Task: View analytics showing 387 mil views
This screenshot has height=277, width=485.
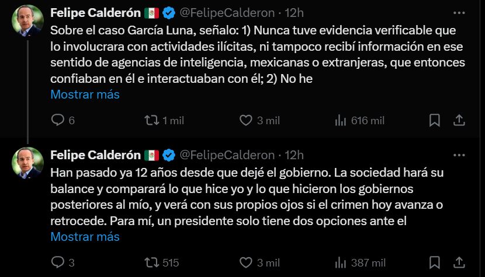Action: pyautogui.click(x=360, y=263)
